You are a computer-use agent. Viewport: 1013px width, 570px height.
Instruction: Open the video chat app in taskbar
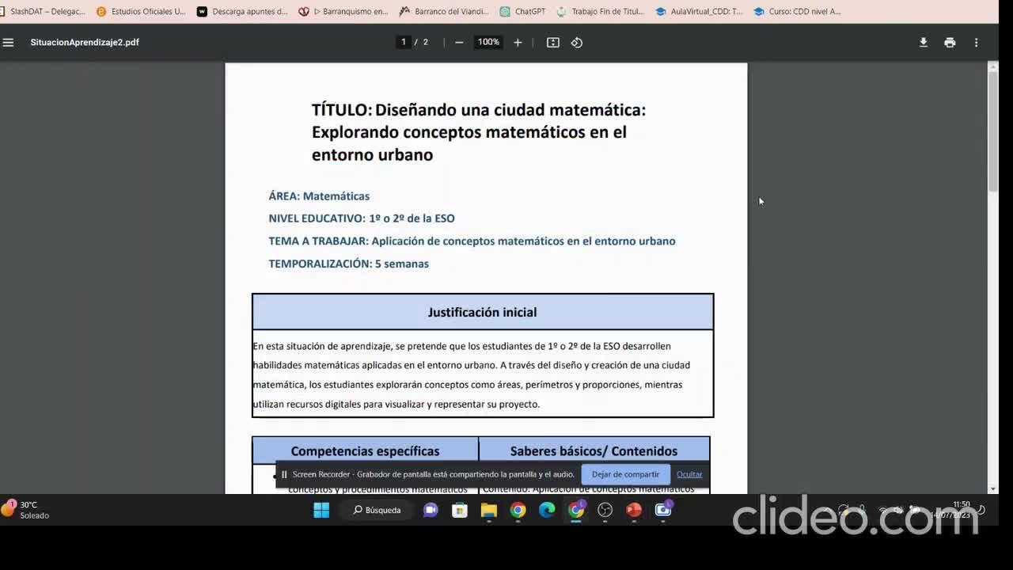click(431, 510)
